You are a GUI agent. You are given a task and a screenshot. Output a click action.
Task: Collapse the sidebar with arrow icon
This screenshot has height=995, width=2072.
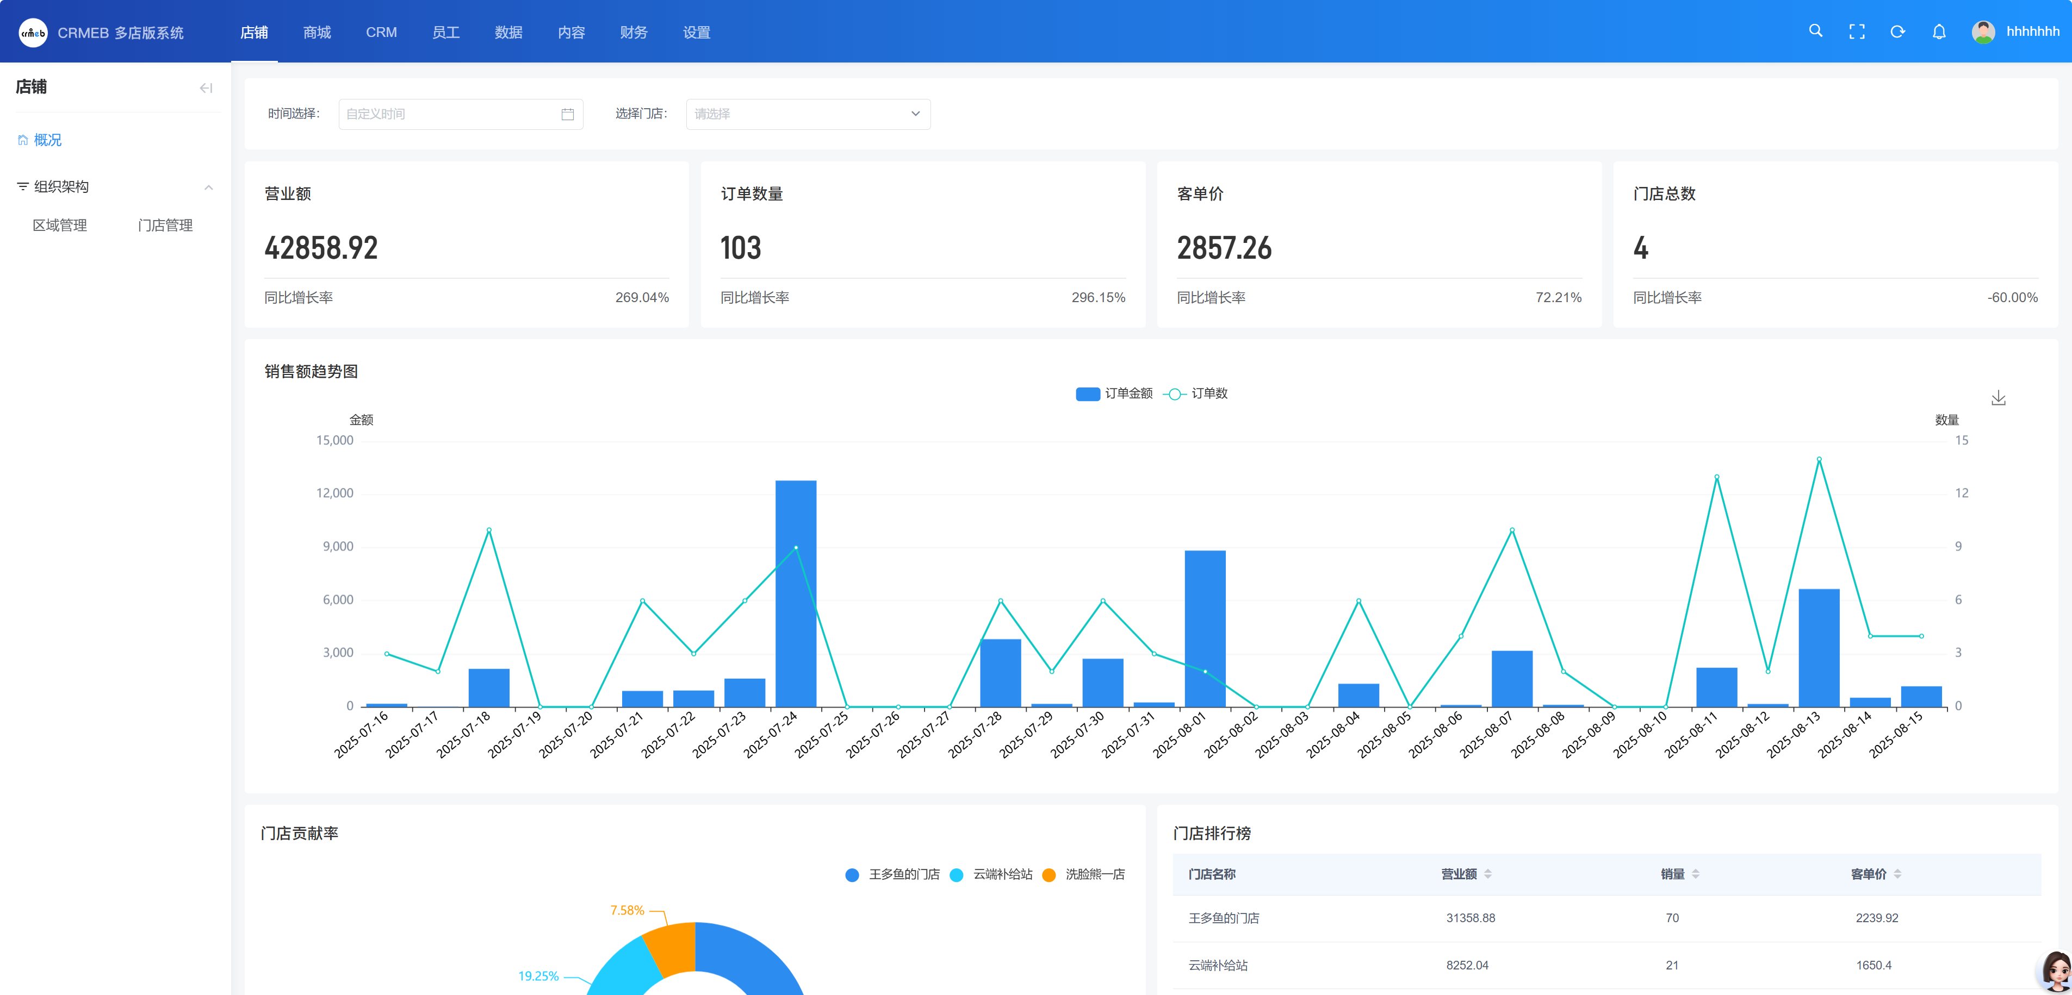[206, 87]
